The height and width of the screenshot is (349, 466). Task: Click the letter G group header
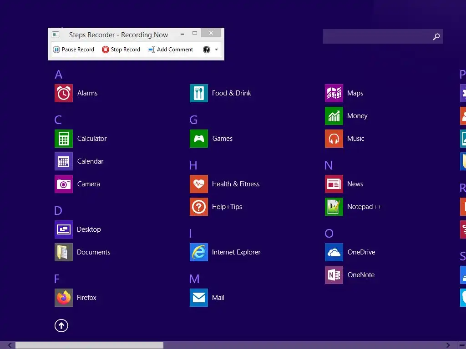coord(193,120)
